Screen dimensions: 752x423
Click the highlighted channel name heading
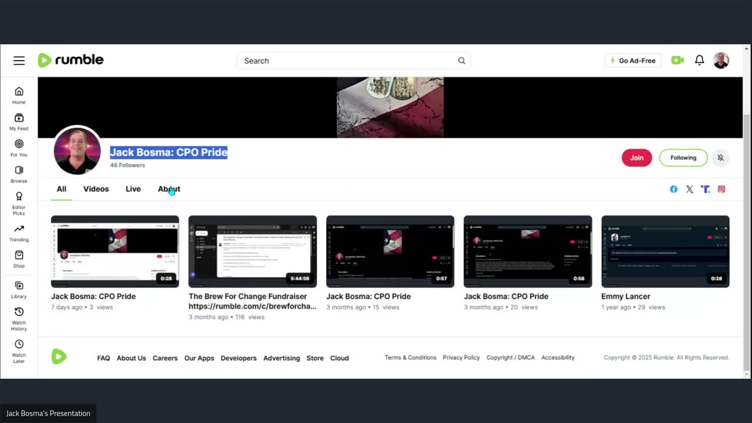coord(169,152)
